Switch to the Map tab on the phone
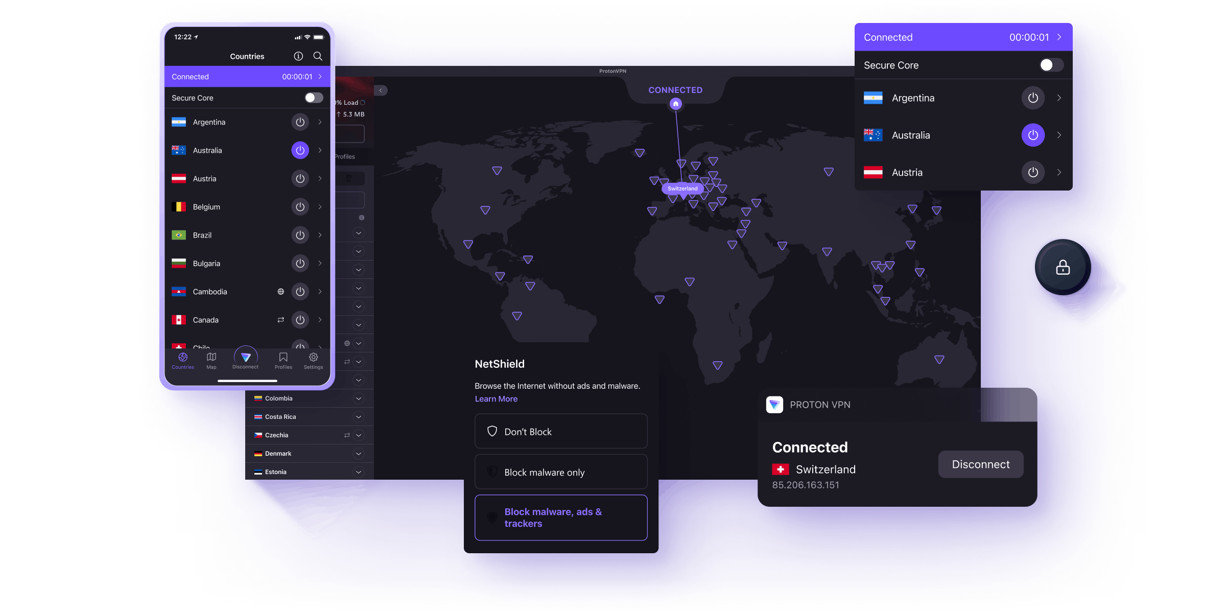The width and height of the screenshot is (1226, 613). [211, 360]
